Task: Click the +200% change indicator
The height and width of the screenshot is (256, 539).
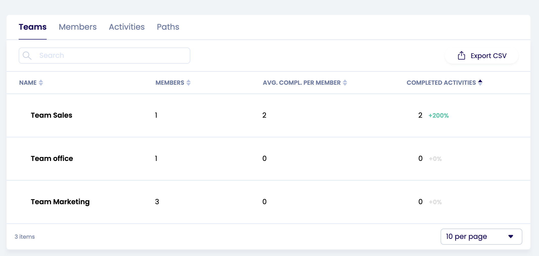Action: pyautogui.click(x=439, y=116)
